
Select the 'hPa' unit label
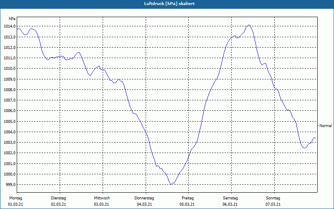coord(12,19)
